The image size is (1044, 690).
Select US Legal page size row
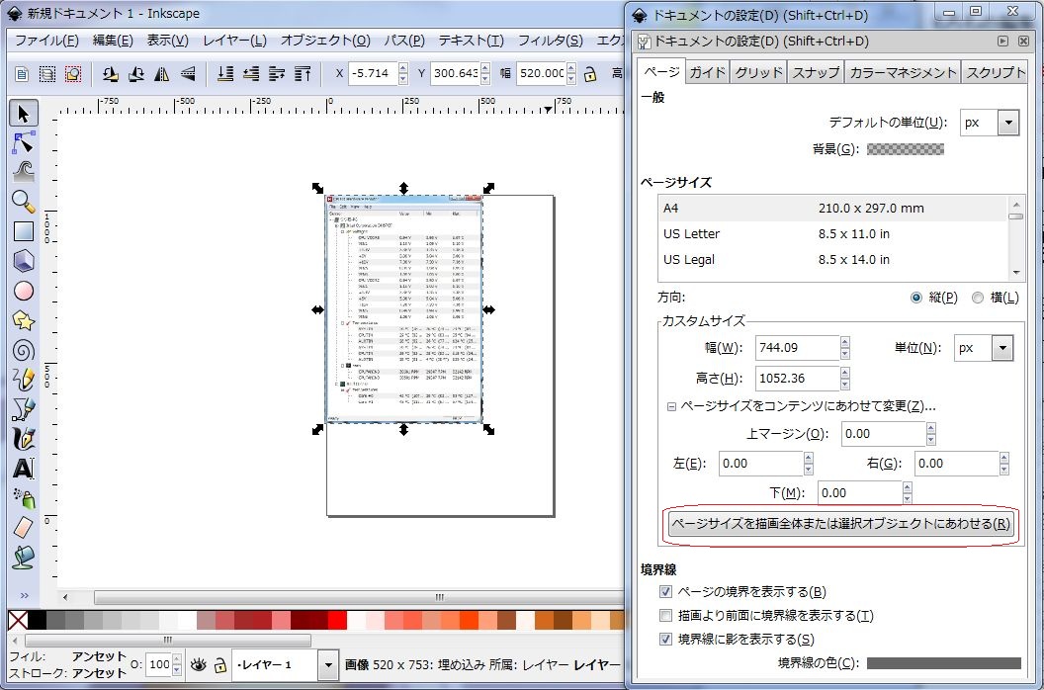pyautogui.click(x=832, y=260)
